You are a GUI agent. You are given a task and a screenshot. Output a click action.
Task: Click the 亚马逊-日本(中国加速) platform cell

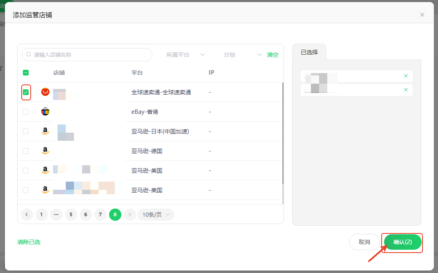coord(160,131)
